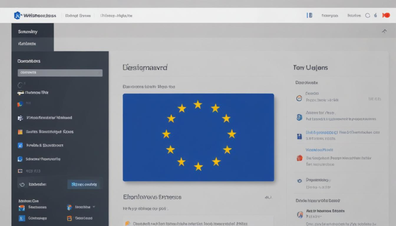Click the blue hexagon logo in header

(x=17, y=15)
